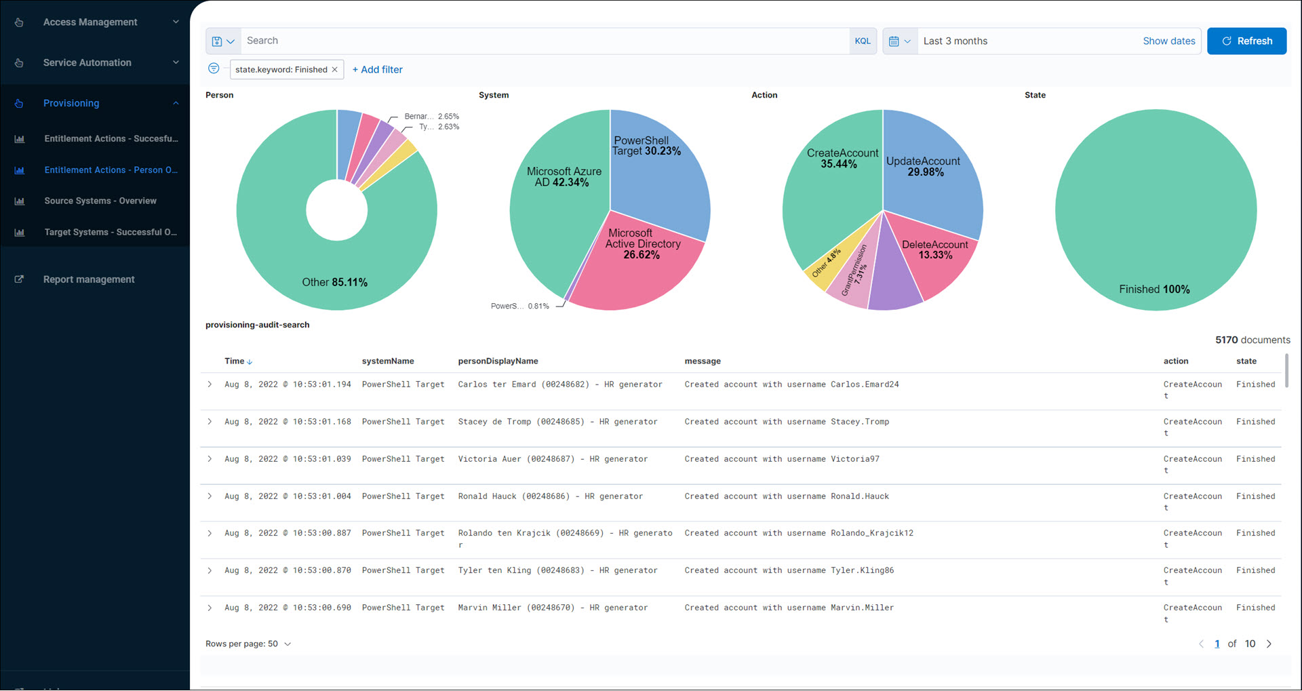The image size is (1302, 691).
Task: Open the Rows per page dropdown
Action: coord(248,644)
